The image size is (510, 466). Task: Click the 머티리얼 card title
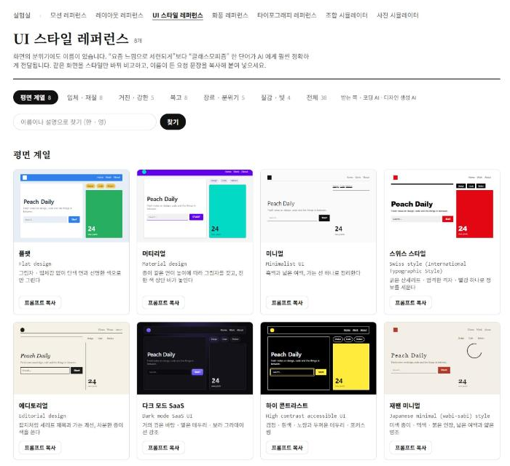coord(154,253)
